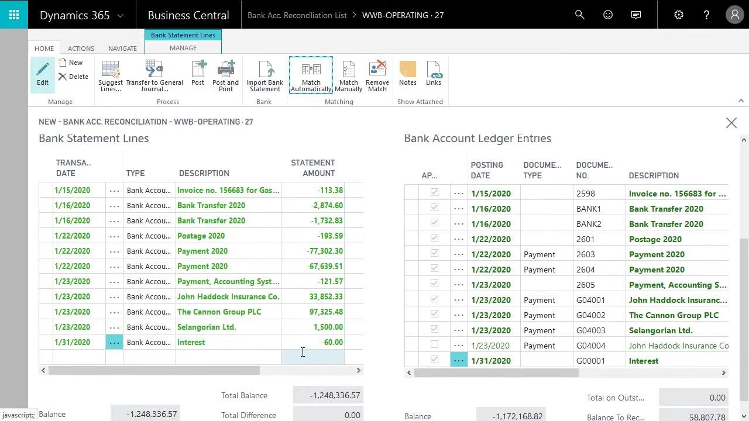Open the user profile avatar
The image size is (749, 421).
coord(734,15)
